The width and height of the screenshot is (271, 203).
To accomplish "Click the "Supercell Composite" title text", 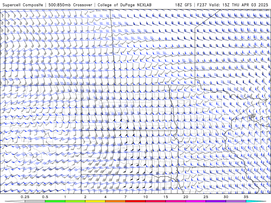I will pos(23,5).
